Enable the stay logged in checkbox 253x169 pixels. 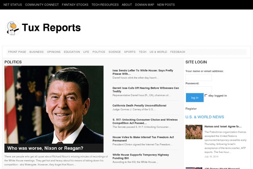pos(206,95)
